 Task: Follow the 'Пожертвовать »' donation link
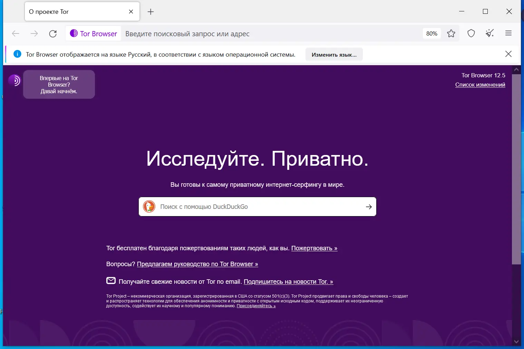point(314,248)
